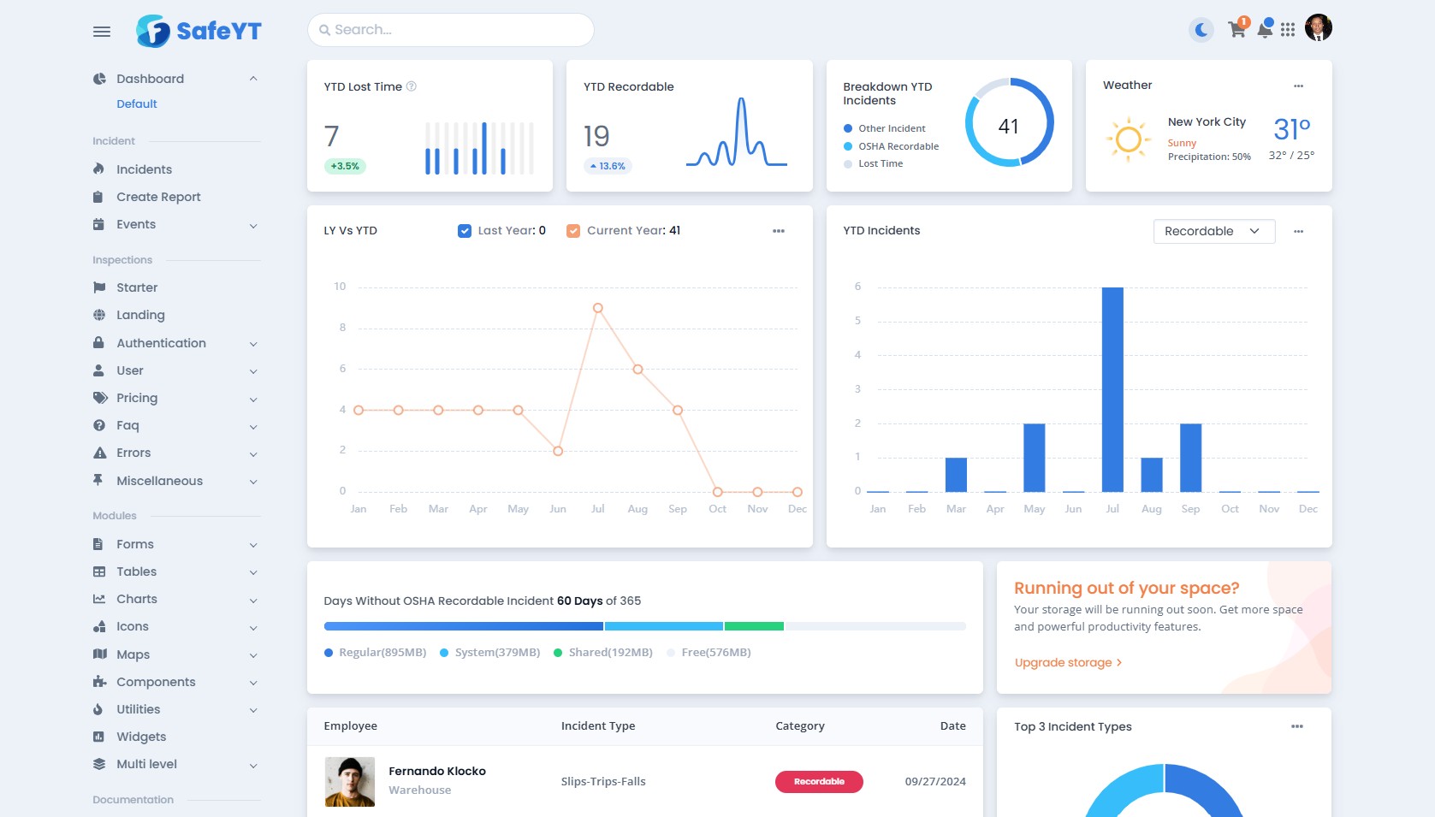Toggle the Current Year checkbox

(x=573, y=231)
